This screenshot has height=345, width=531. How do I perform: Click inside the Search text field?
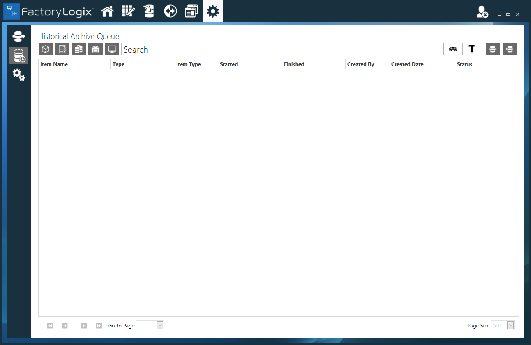pos(296,49)
